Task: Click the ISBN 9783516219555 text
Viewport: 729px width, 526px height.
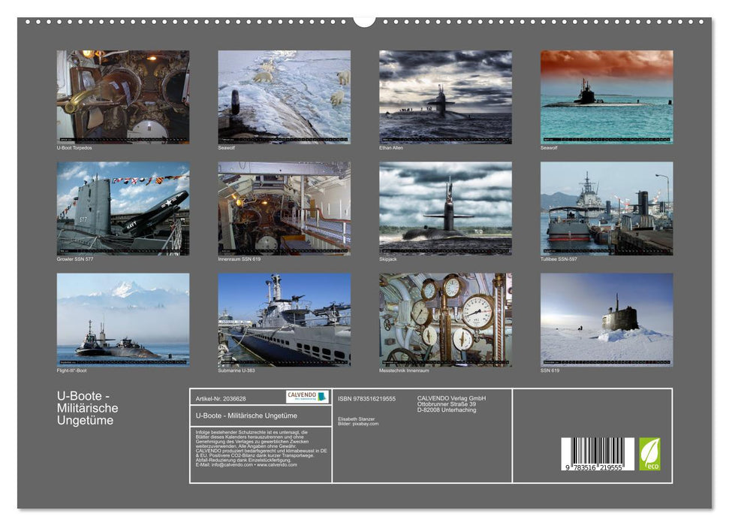Action: click(x=368, y=399)
